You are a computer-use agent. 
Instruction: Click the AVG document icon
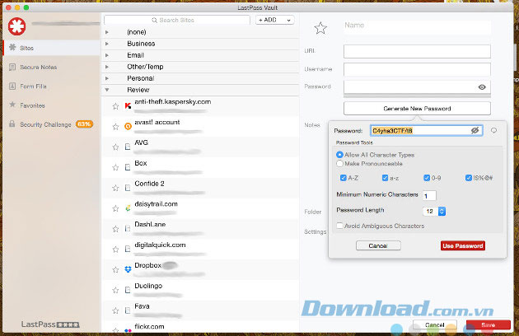[128, 147]
